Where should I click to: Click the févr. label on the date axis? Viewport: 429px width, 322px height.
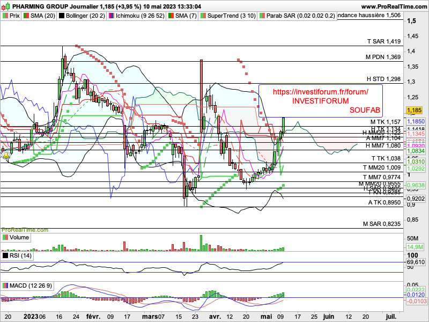(93, 317)
